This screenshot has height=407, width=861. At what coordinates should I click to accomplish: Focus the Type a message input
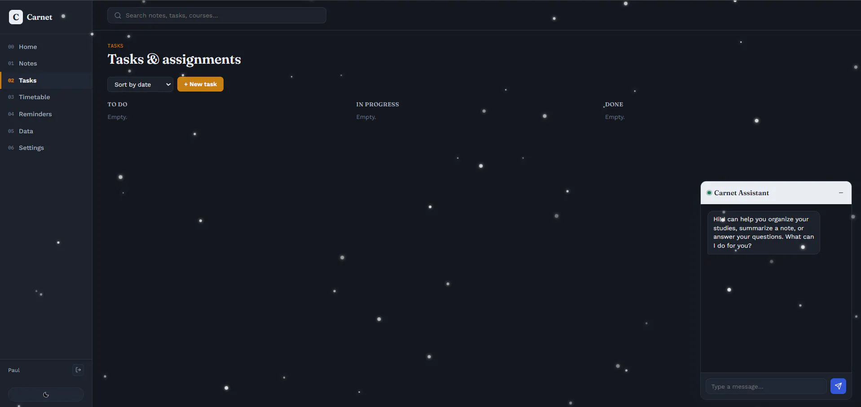[x=766, y=386]
